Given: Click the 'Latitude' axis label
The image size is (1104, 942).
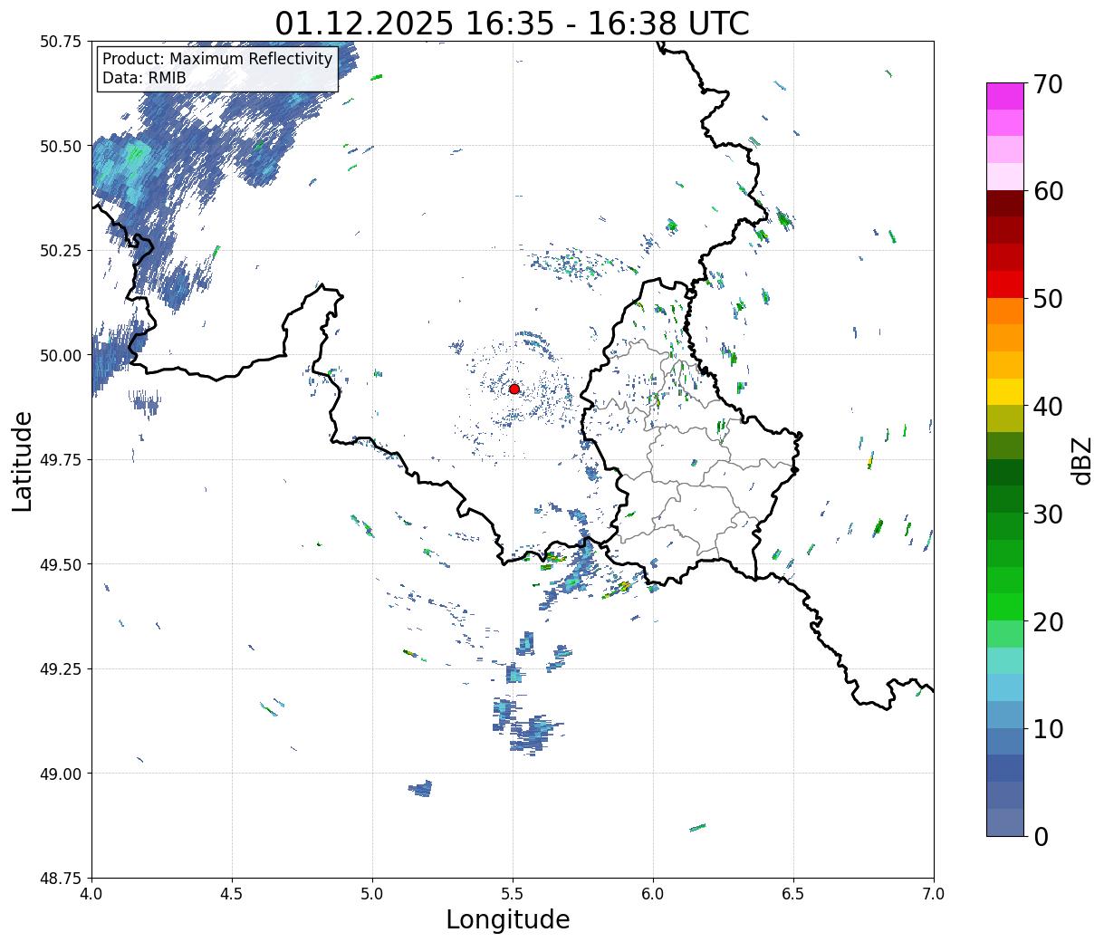Looking at the screenshot, I should point(23,461).
